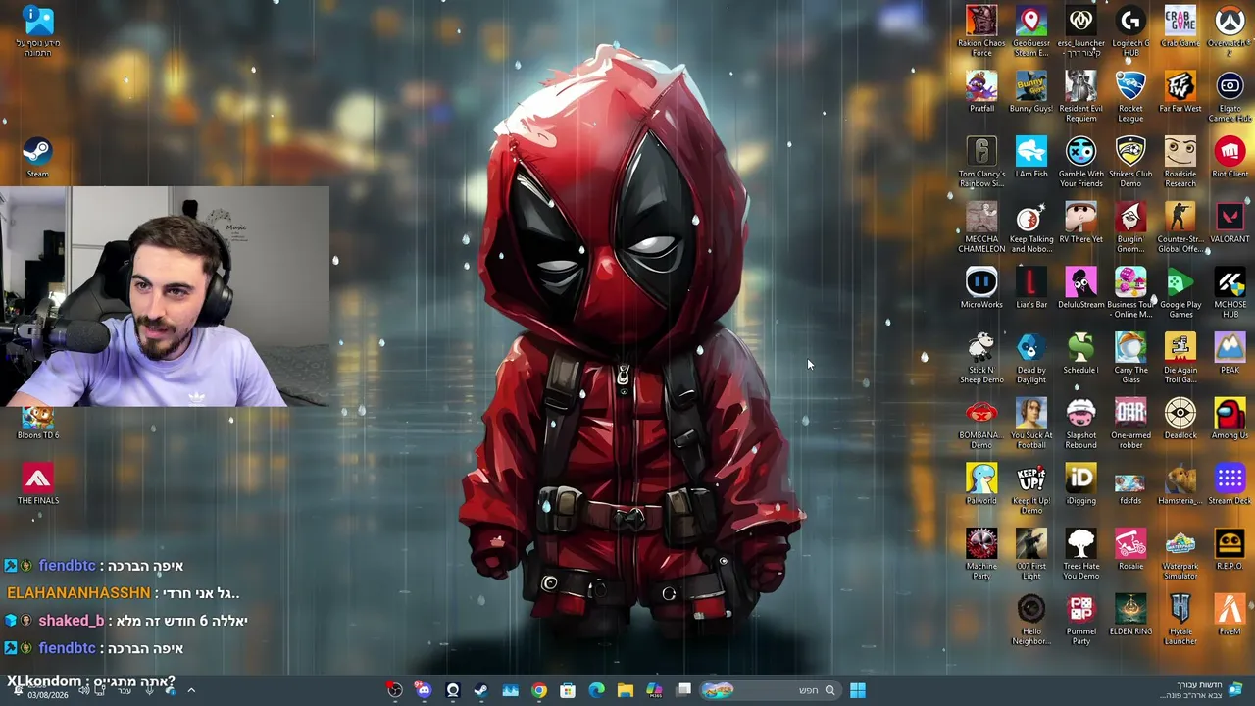Select the Deadlock desktop icon

[1180, 419]
